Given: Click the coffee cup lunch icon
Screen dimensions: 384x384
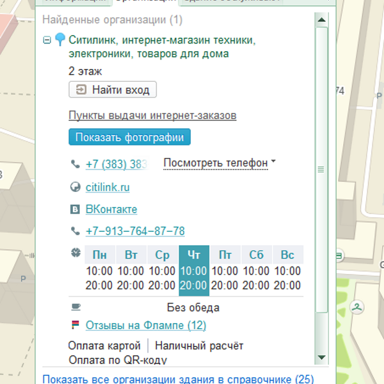Looking at the screenshot, I should tap(76, 307).
